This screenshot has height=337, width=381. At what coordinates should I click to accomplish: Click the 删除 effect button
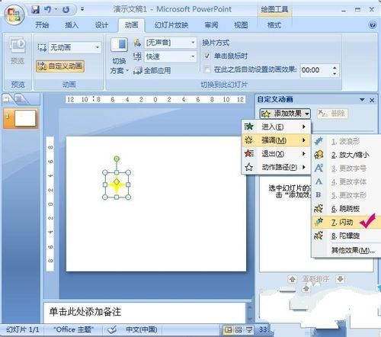[332, 114]
